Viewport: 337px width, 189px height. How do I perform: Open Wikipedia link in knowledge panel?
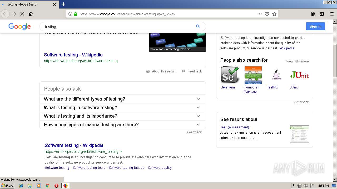287,48
